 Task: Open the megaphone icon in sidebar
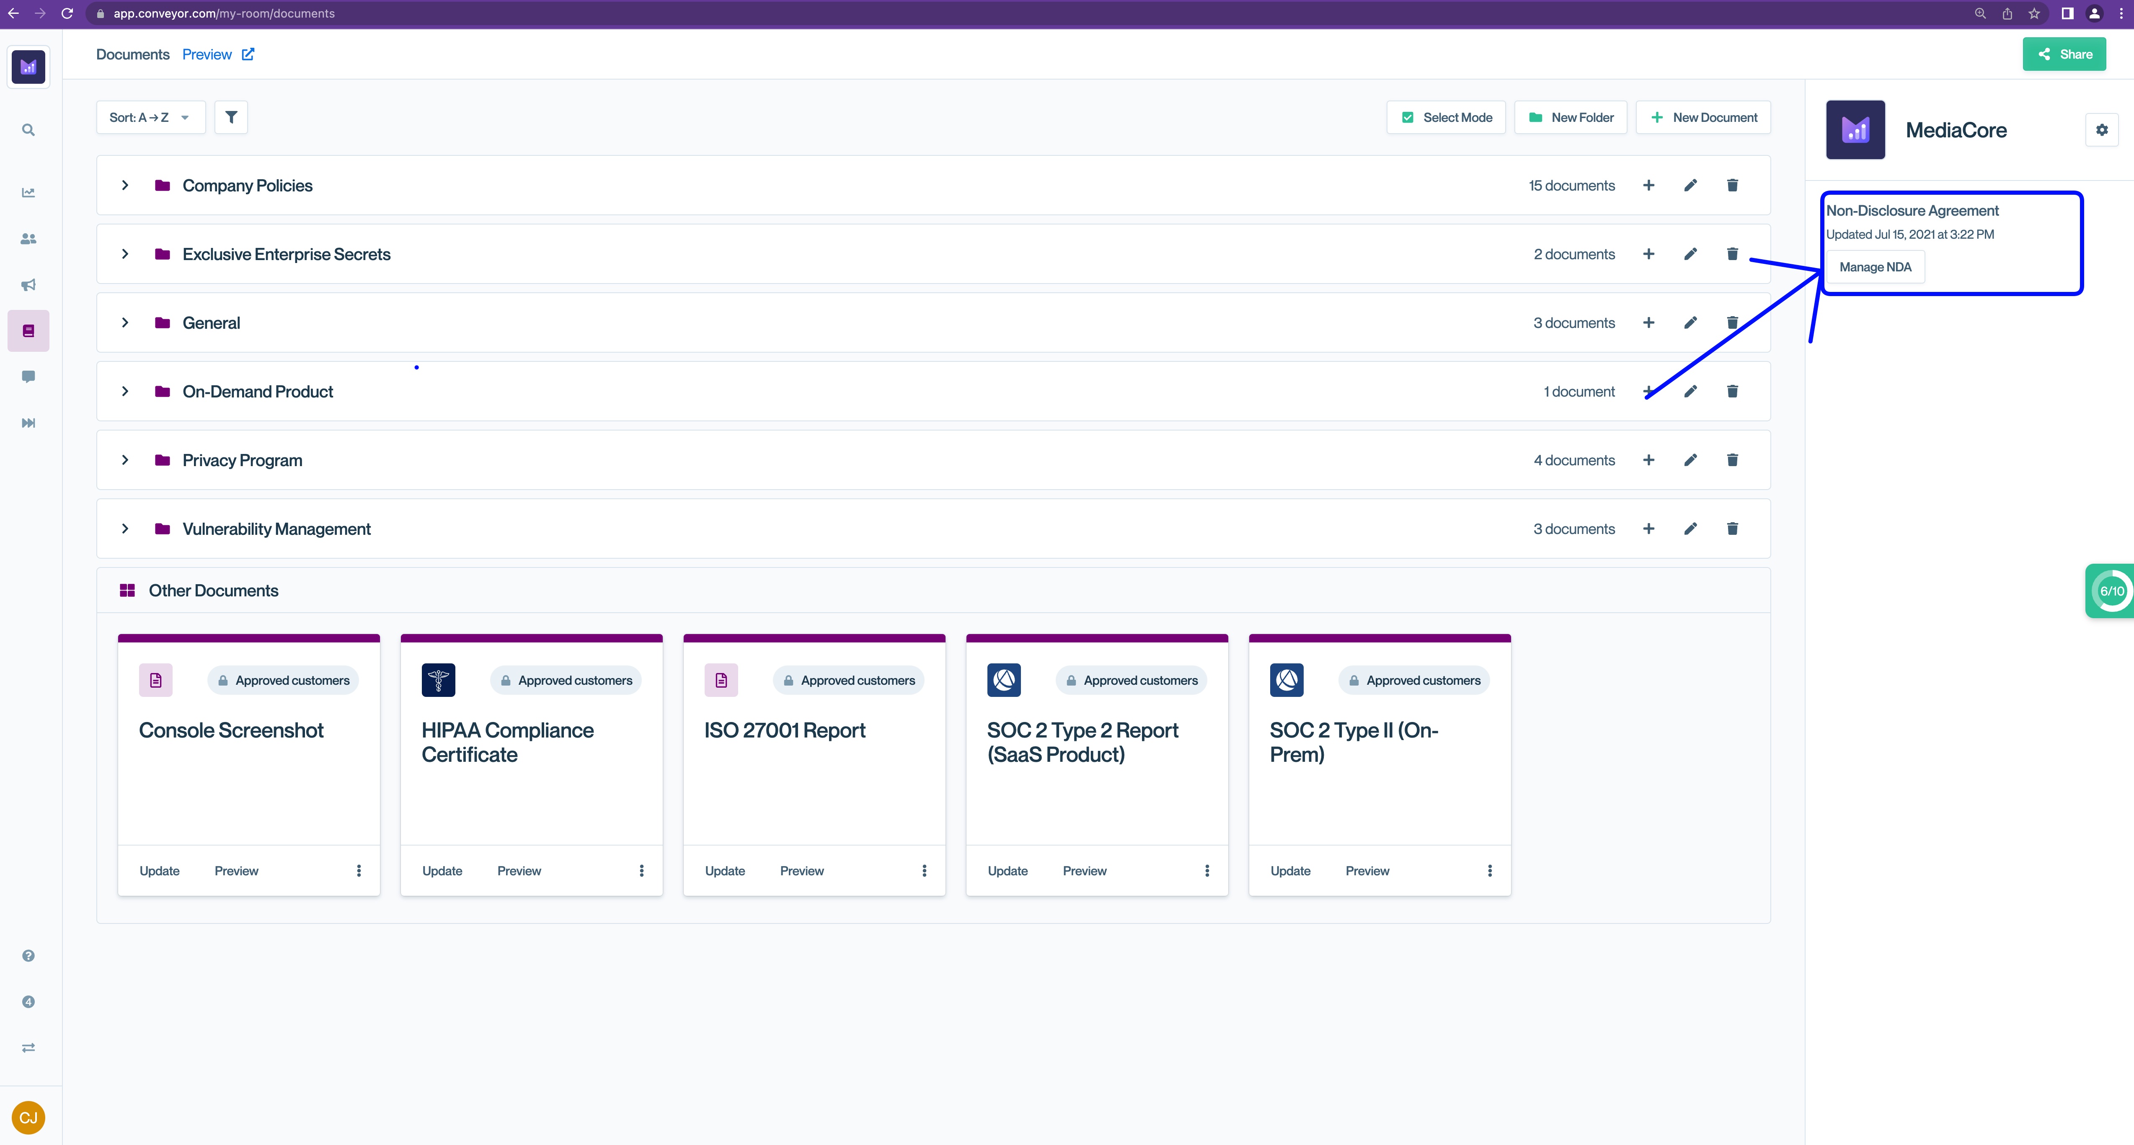(28, 285)
